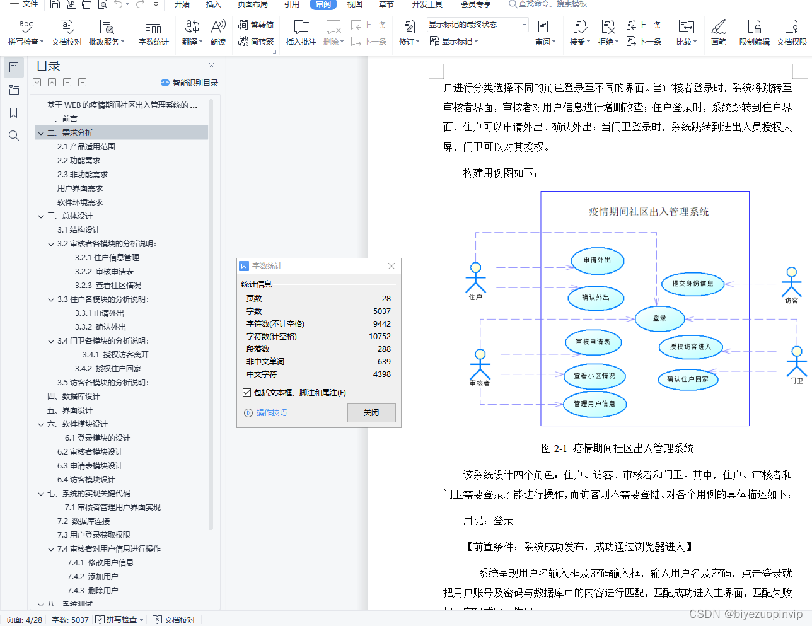Convert text with 简转繁
The width and height of the screenshot is (812, 626).
click(256, 41)
